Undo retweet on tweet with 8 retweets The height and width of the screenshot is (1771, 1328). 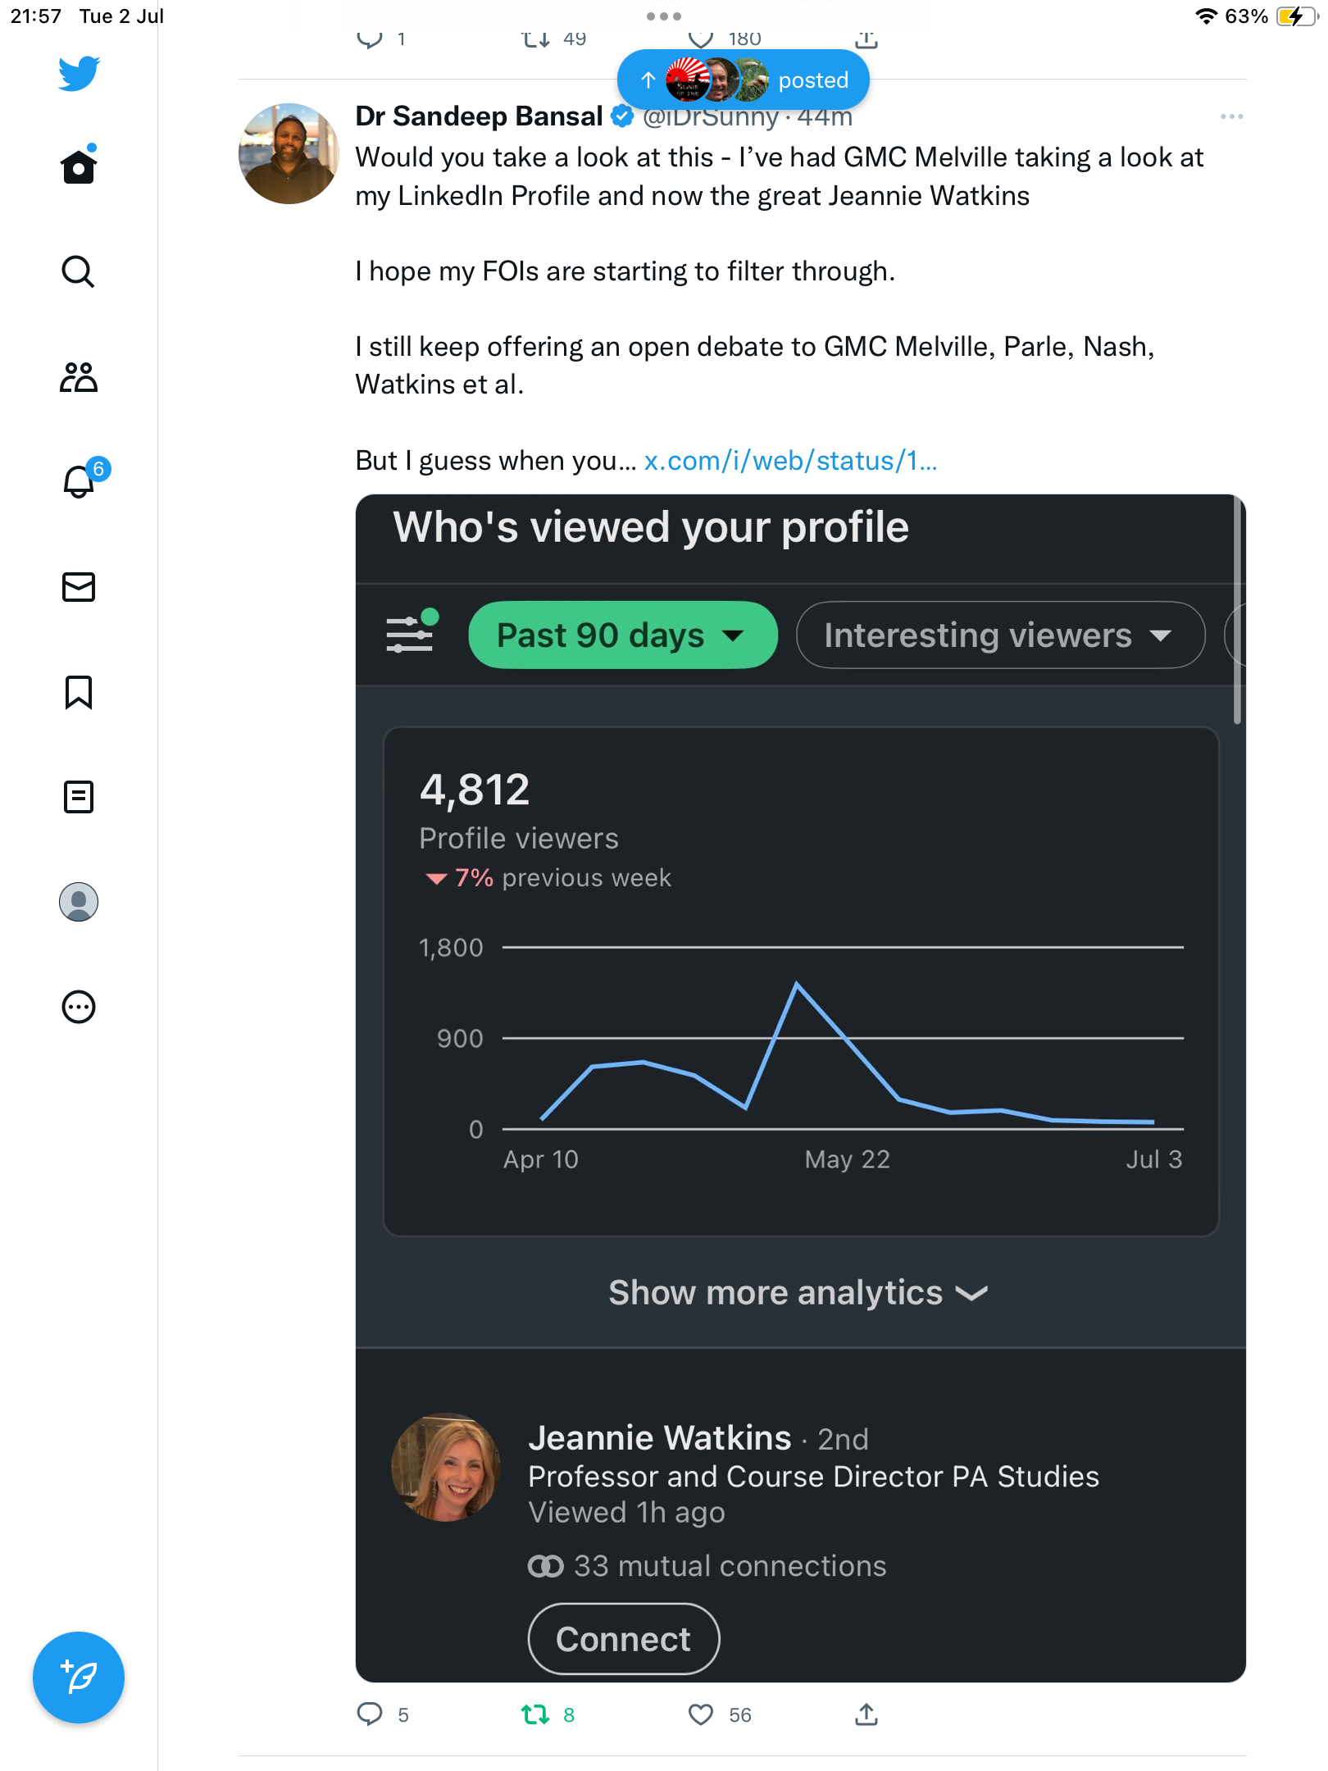click(x=535, y=1714)
